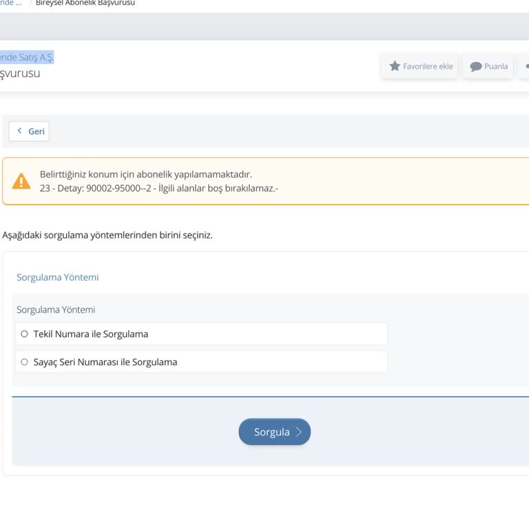Click the Sorgula button

(x=274, y=432)
